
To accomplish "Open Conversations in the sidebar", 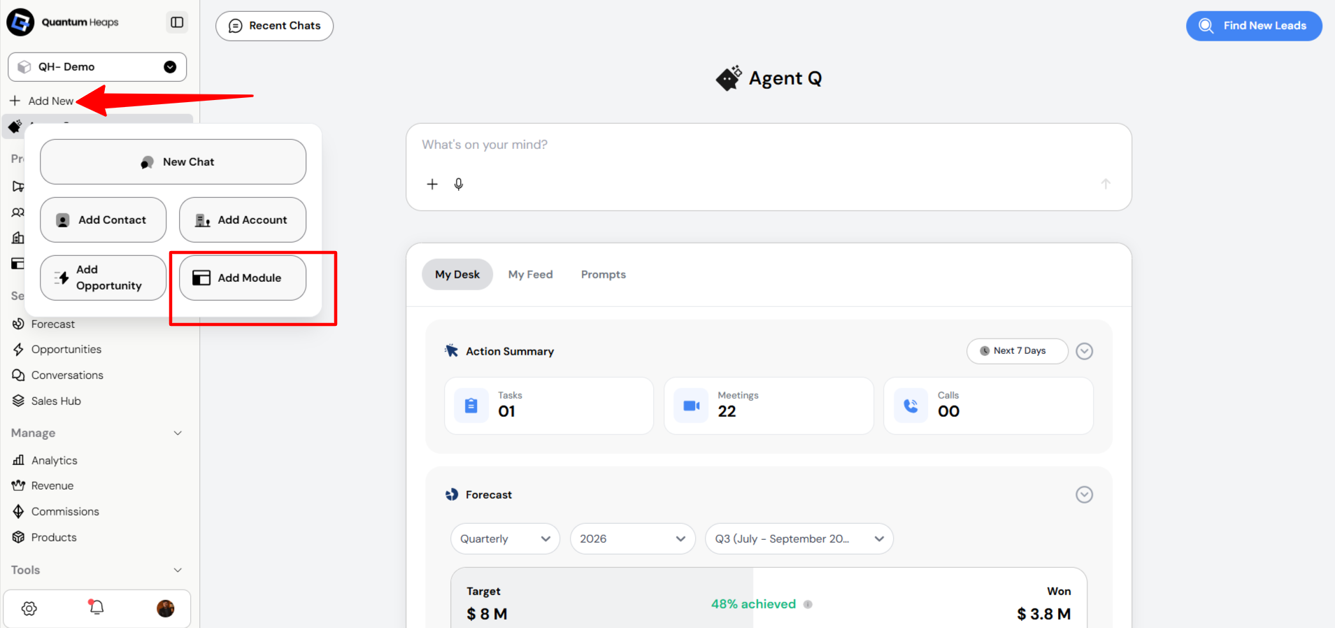I will (x=67, y=375).
